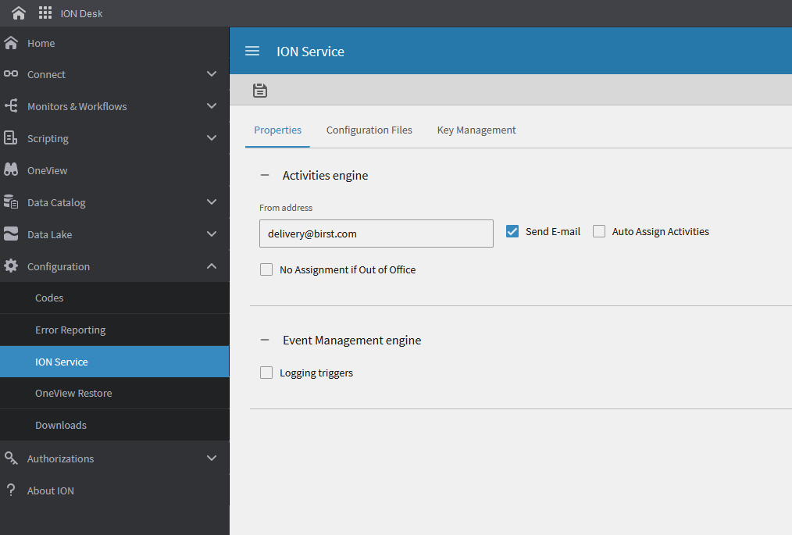
Task: Click the From address input field
Action: click(x=376, y=234)
